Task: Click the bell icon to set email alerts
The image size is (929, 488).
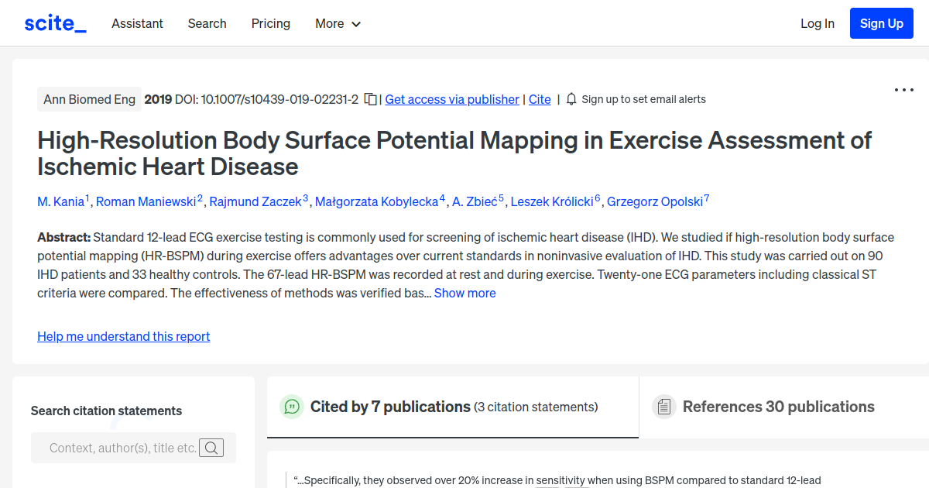Action: pyautogui.click(x=571, y=99)
